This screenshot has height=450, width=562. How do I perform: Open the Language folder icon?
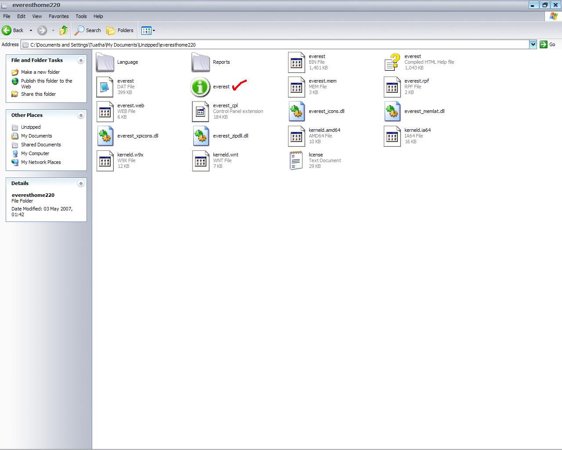click(x=105, y=62)
